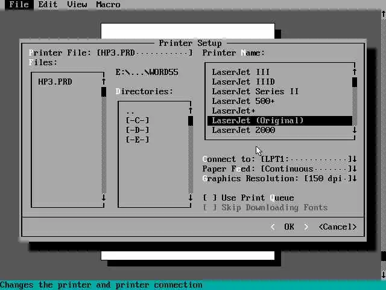Select LaserJet III printer
Viewport: 386px width, 290px height.
click(241, 72)
